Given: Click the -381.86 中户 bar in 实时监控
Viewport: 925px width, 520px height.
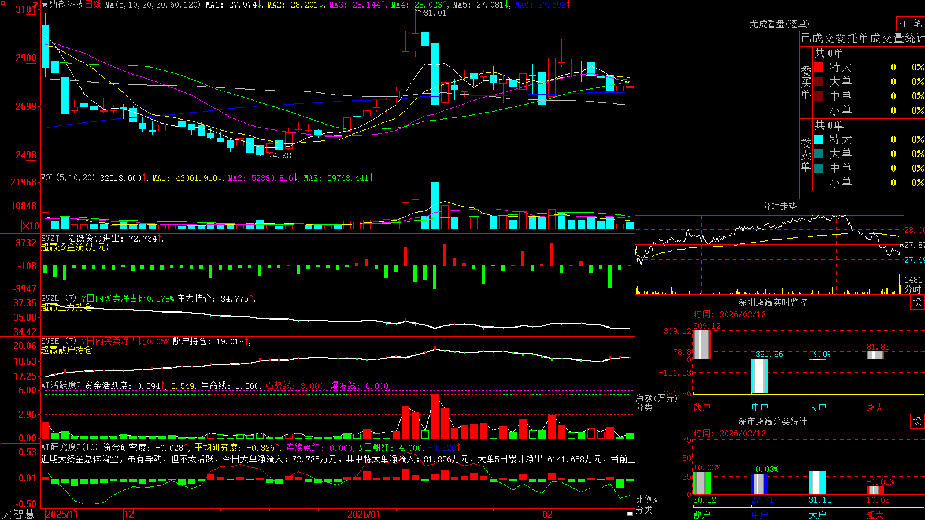Looking at the screenshot, I should point(760,376).
